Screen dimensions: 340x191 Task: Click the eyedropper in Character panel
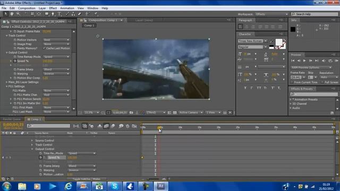(x=271, y=41)
